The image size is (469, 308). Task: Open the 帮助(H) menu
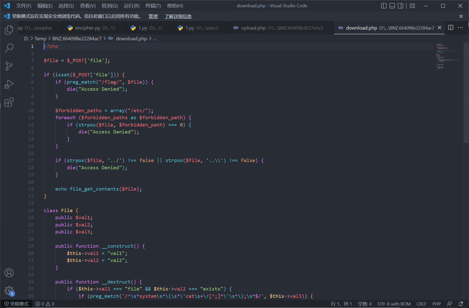coord(175,6)
